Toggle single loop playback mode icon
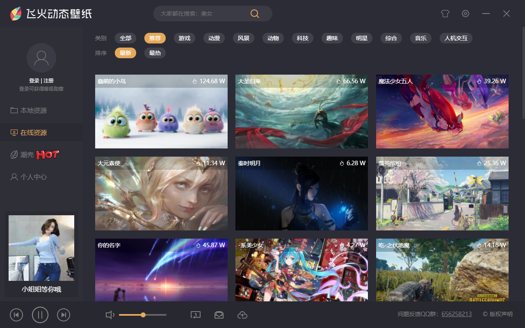This screenshot has width=525, height=328. point(196,315)
